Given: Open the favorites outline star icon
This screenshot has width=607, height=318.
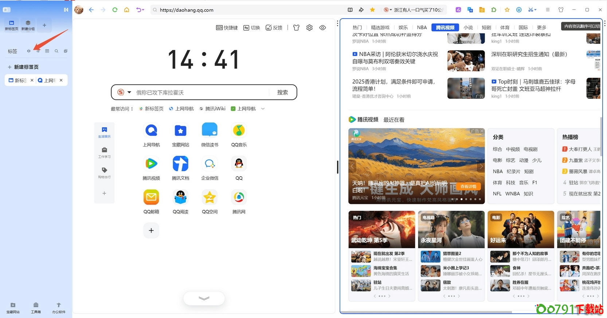Looking at the screenshot, I should click(x=507, y=10).
